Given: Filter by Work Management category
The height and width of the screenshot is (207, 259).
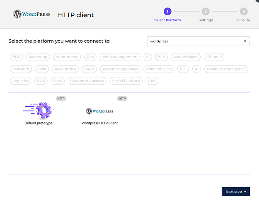Looking at the screenshot, I should (120, 57).
